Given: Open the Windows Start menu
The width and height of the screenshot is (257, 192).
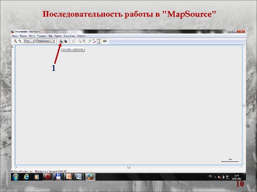Looking at the screenshot, I should 16,177.
